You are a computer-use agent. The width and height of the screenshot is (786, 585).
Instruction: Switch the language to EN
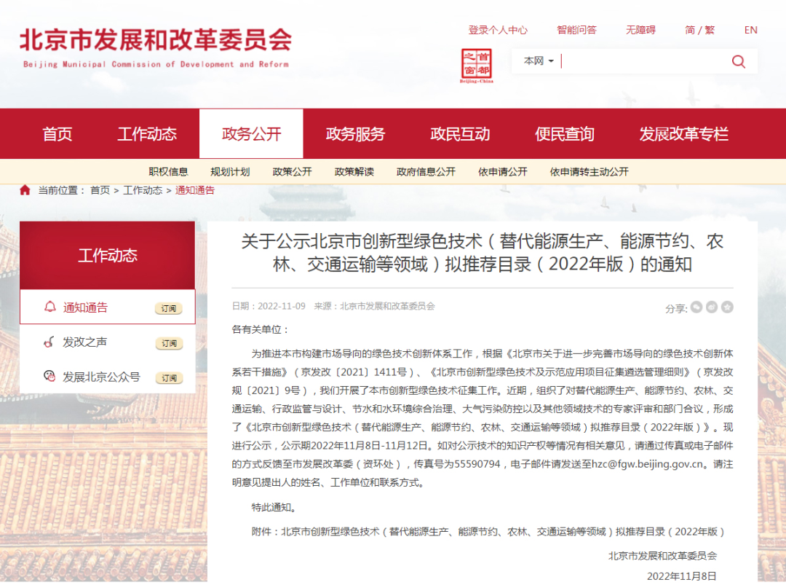[x=750, y=30]
